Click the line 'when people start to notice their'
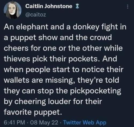Image resolution: width=134 pixels, height=127 pixels. pos(64,70)
